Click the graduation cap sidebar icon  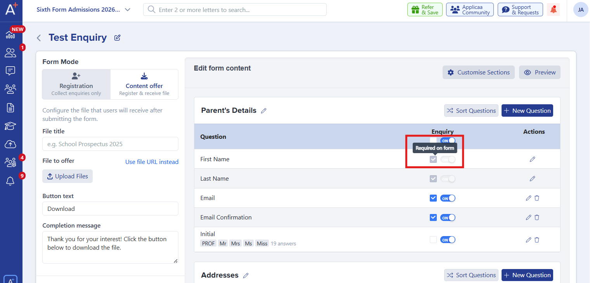click(10, 126)
